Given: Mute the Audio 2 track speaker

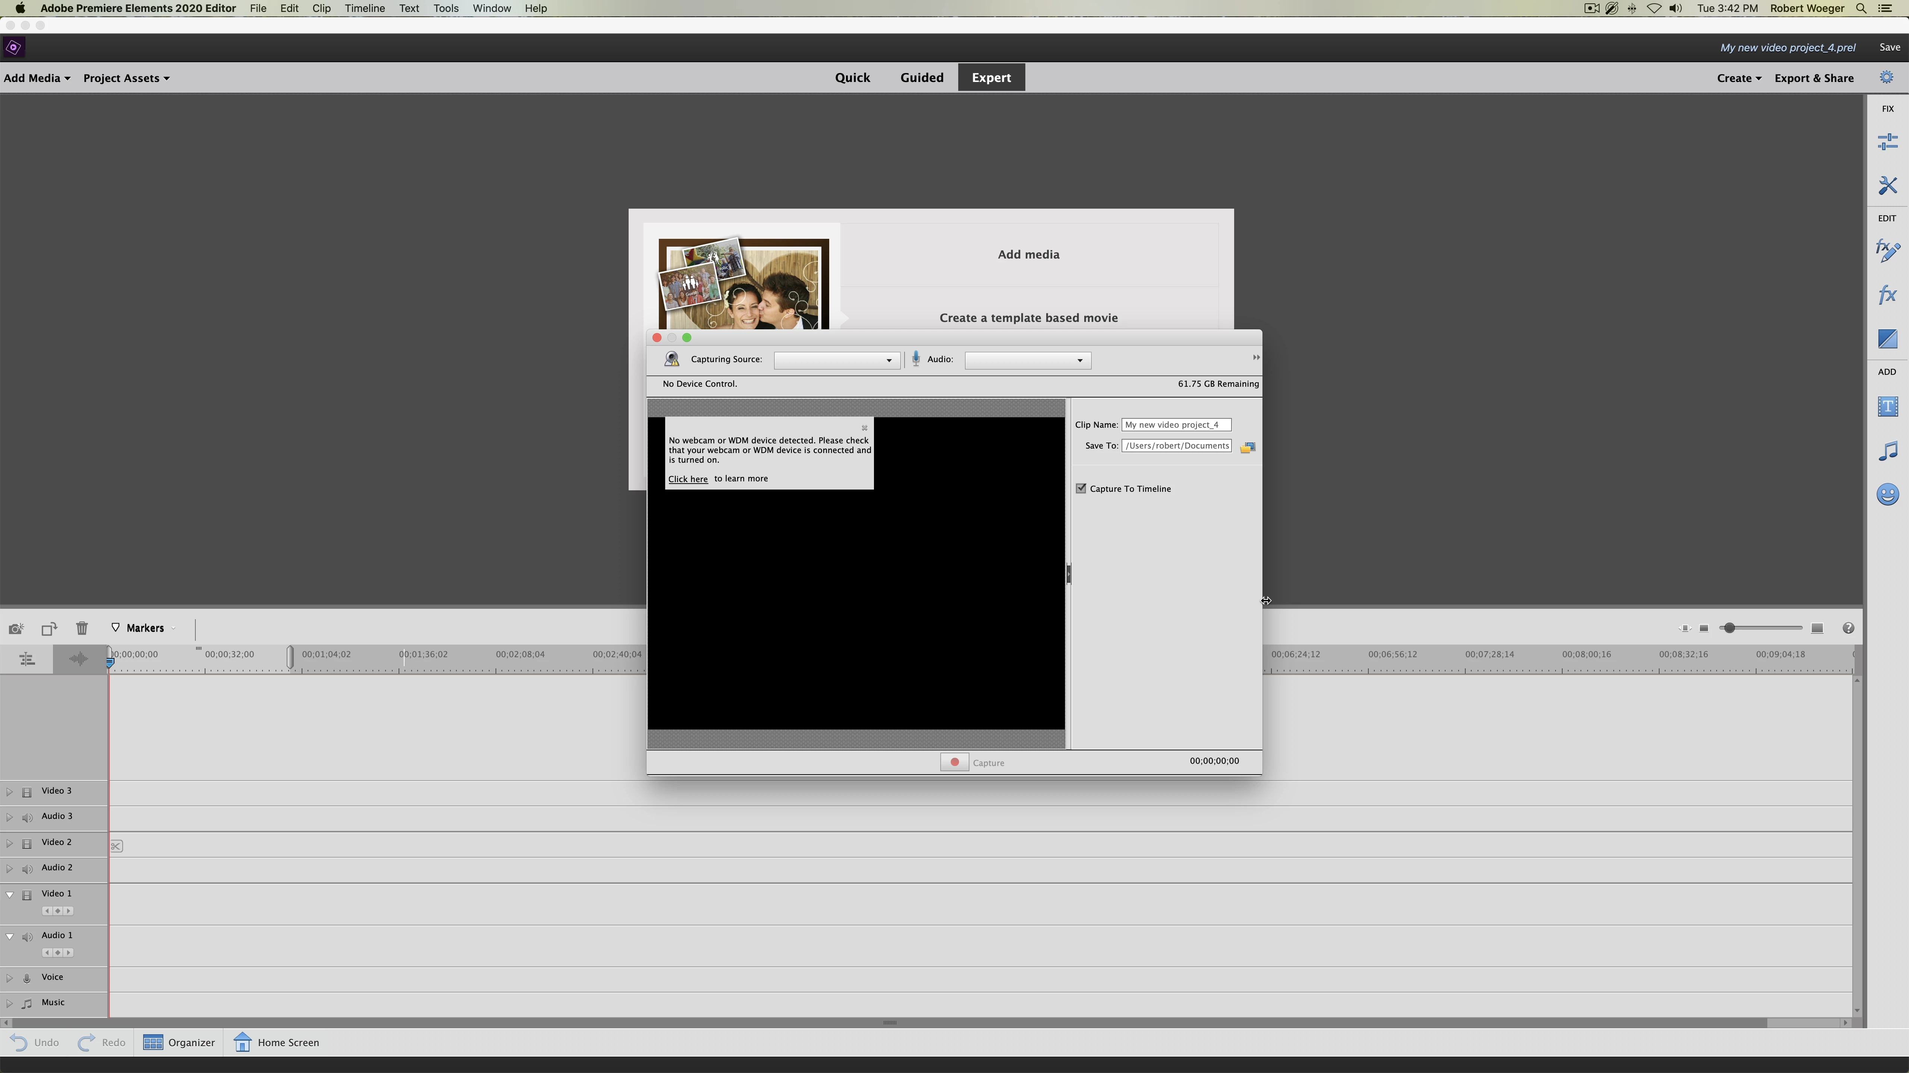Looking at the screenshot, I should (28, 868).
